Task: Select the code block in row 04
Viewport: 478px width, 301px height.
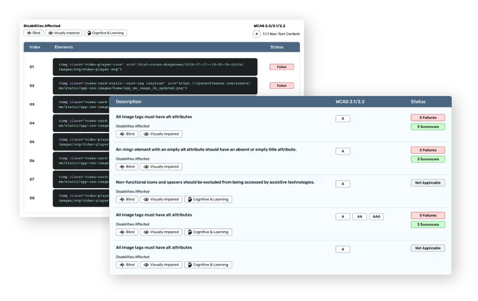Action: (x=81, y=123)
